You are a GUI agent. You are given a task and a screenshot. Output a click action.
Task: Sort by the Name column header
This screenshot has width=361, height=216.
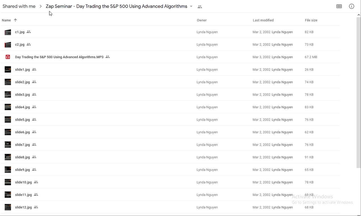click(x=6, y=20)
